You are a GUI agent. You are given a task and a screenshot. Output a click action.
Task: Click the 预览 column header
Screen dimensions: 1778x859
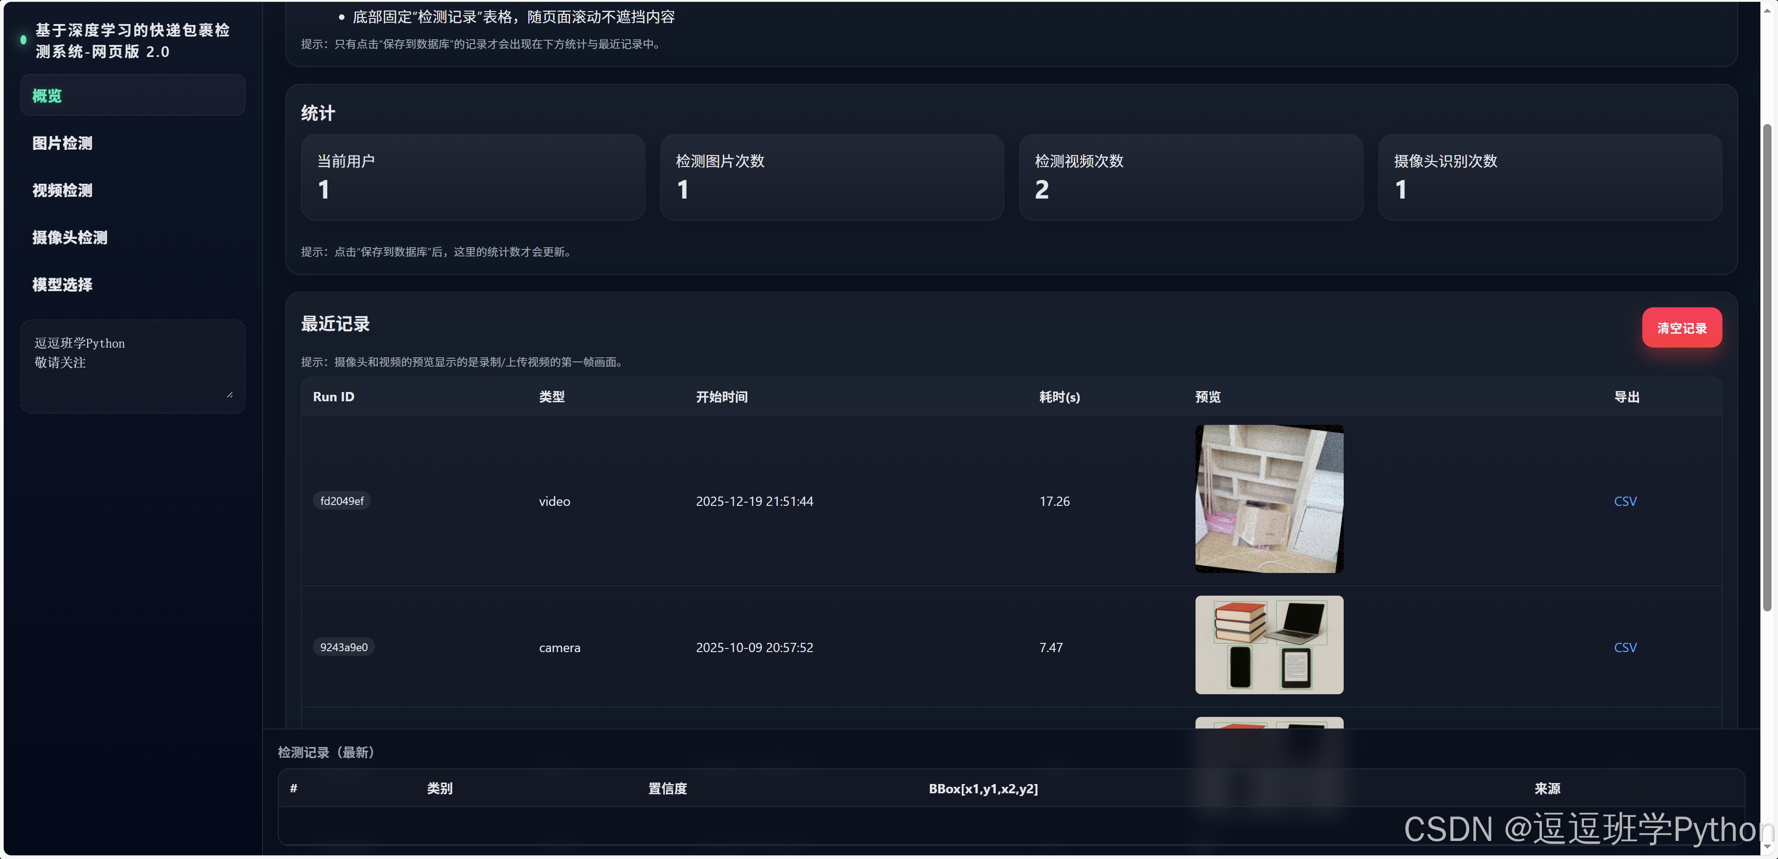click(1208, 397)
